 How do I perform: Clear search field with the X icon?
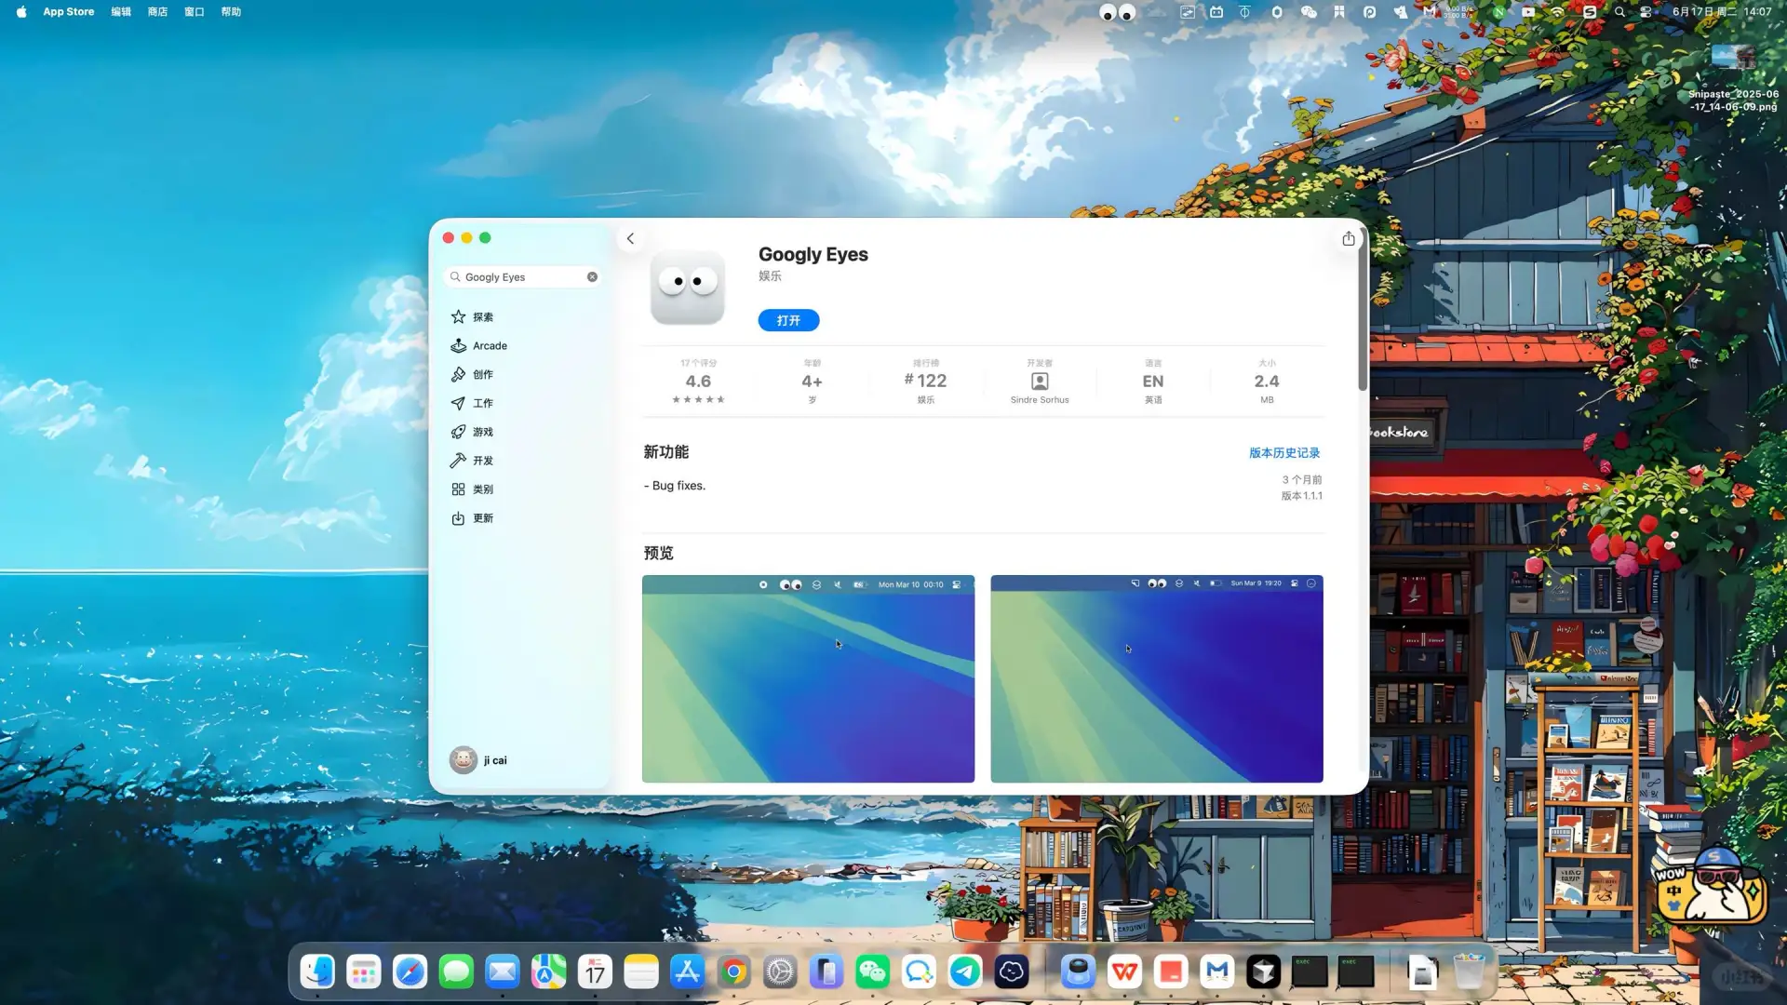coord(592,277)
